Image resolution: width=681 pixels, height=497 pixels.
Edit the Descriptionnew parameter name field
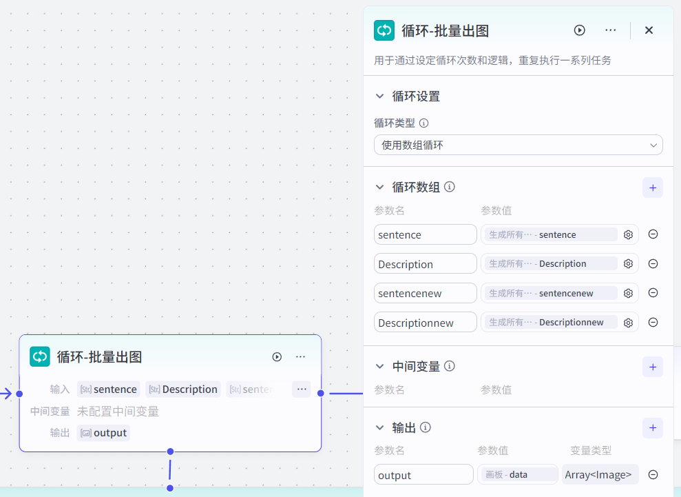coord(425,323)
